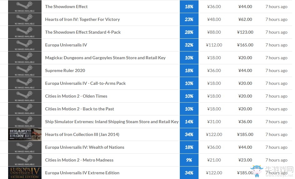Click the 14% discount badge for Ship Simulator

coord(189,122)
